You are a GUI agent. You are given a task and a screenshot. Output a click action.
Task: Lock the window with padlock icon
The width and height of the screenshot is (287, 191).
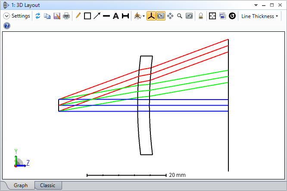pyautogui.click(x=201, y=16)
